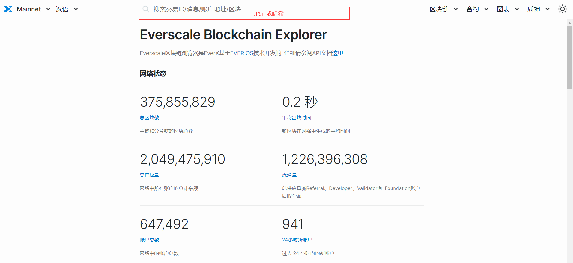Viewport: 573px width, 263px height.
Task: Expand the 汉语 language selector
Action: point(67,9)
